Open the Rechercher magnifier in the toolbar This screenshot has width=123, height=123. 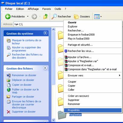click(54, 17)
